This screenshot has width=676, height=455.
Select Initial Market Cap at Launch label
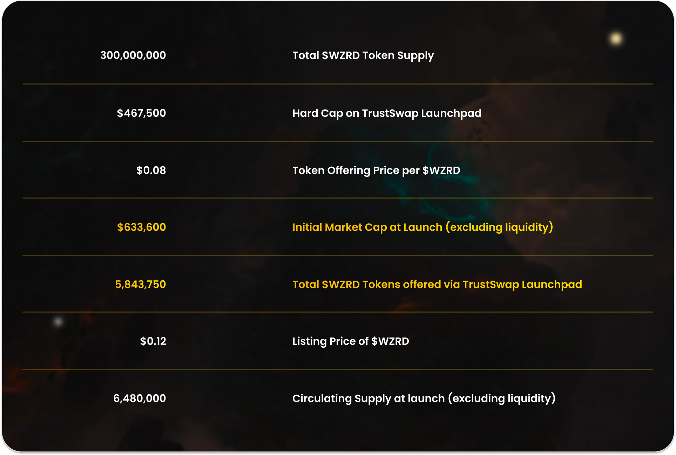click(423, 227)
